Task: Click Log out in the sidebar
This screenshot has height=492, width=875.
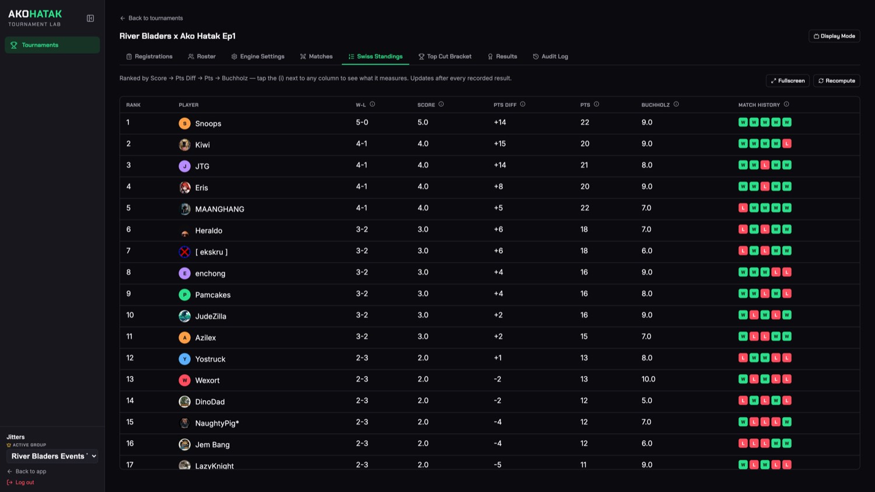Action: (x=21, y=483)
